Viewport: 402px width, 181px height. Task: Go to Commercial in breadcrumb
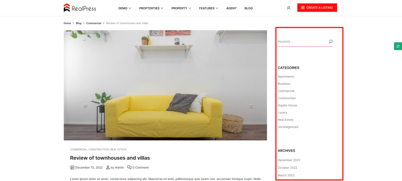tap(93, 23)
